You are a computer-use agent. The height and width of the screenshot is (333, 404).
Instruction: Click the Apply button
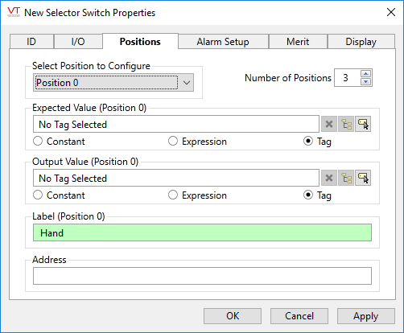coord(365,316)
